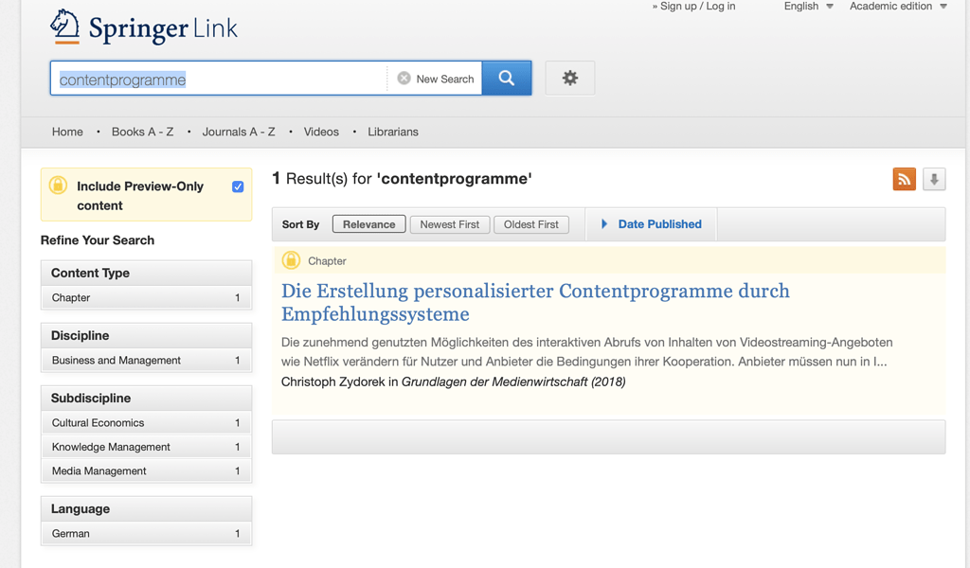
Task: Open the Home navigation item
Action: 67,132
